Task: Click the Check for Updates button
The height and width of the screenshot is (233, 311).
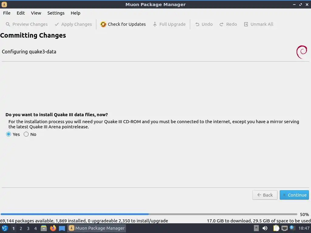Action: point(123,24)
